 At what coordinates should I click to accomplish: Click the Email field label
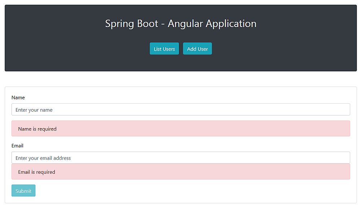[x=17, y=146]
